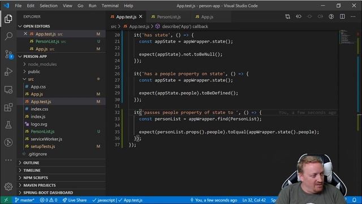The height and width of the screenshot is (204, 362).
Task: Open the Help menu
Action: 128,6
